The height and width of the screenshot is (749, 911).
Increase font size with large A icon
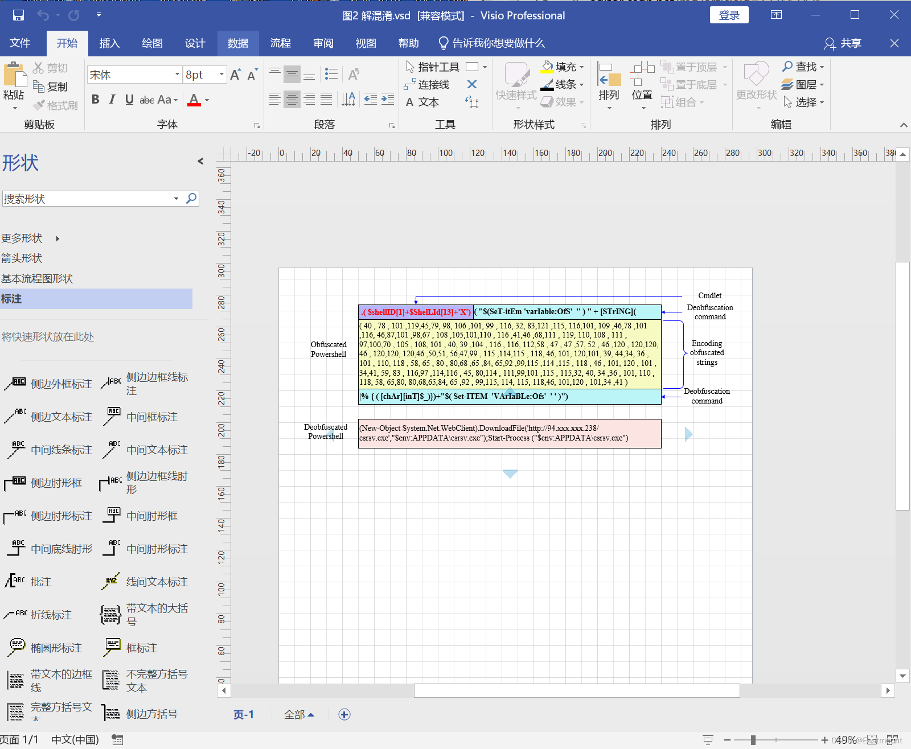236,75
